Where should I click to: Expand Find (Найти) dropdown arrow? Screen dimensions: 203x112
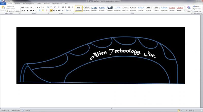tap(200, 6)
